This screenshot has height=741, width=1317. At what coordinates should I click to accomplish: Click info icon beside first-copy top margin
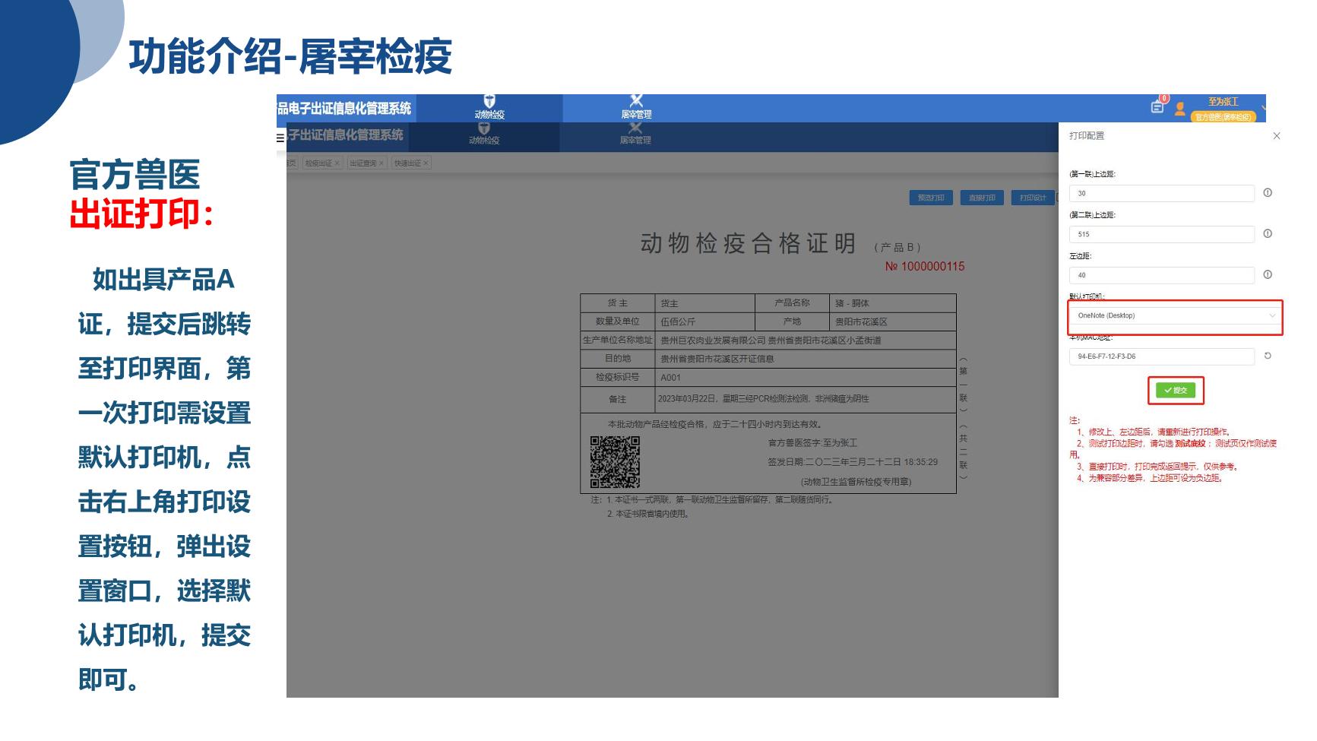click(x=1268, y=193)
